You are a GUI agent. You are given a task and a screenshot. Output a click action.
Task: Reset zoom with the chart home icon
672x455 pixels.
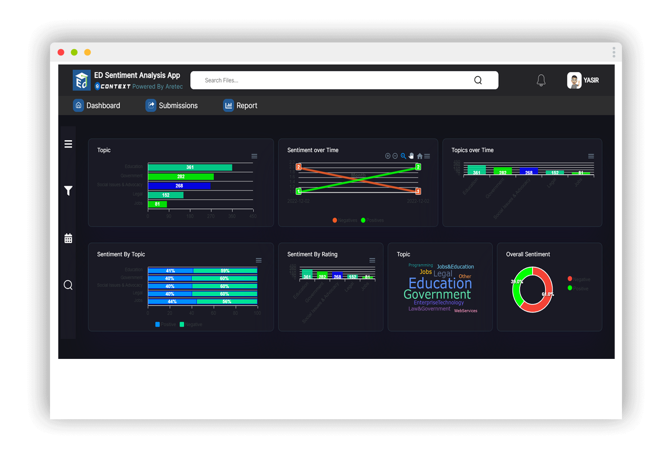(x=420, y=156)
